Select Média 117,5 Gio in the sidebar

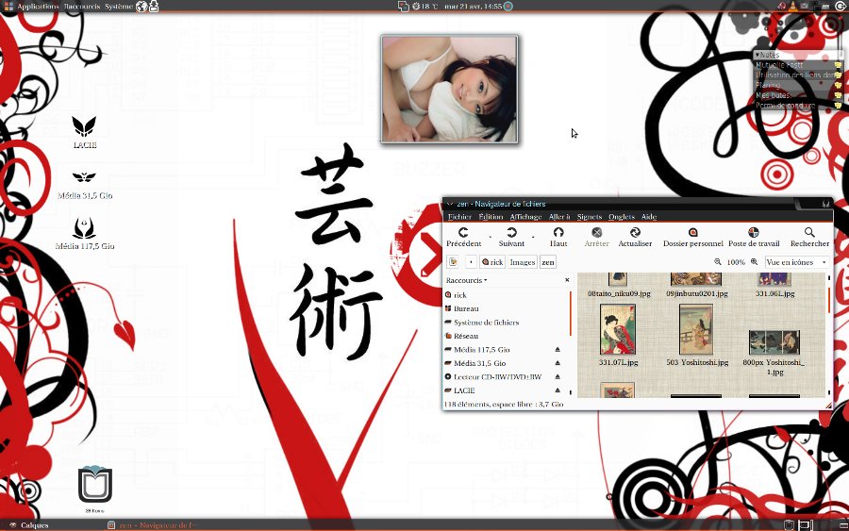498,350
